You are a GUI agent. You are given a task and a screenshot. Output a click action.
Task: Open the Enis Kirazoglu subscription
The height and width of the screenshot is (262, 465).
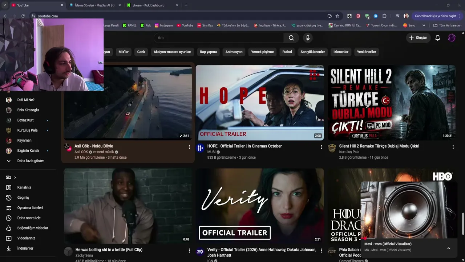28,110
